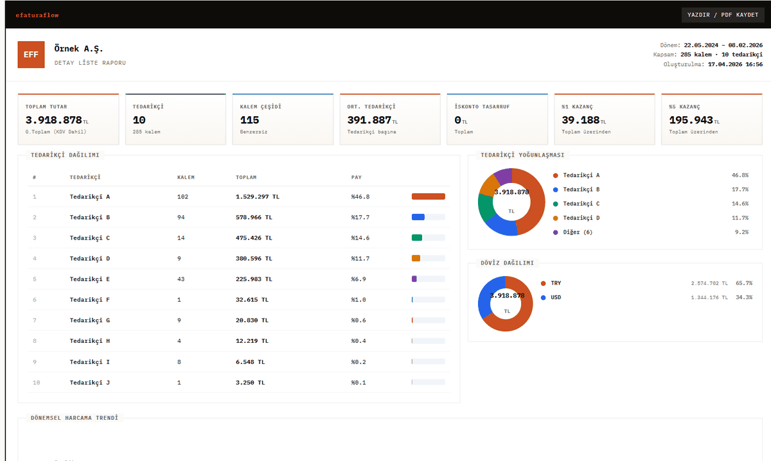Viewport: 771px width, 461px height.
Task: Click Tedarikçi C green legend dot
Action: click(x=555, y=204)
